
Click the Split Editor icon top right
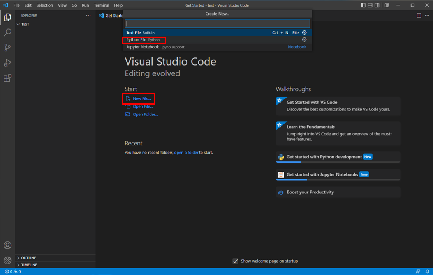point(419,15)
